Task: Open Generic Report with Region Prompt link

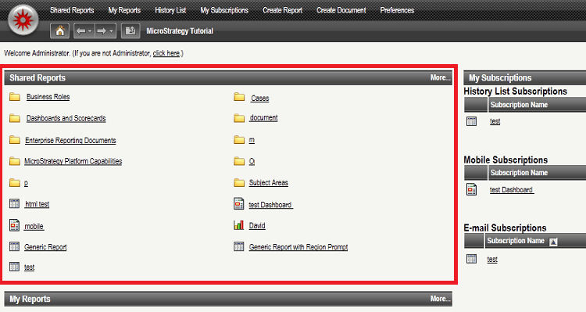Action: (x=298, y=247)
